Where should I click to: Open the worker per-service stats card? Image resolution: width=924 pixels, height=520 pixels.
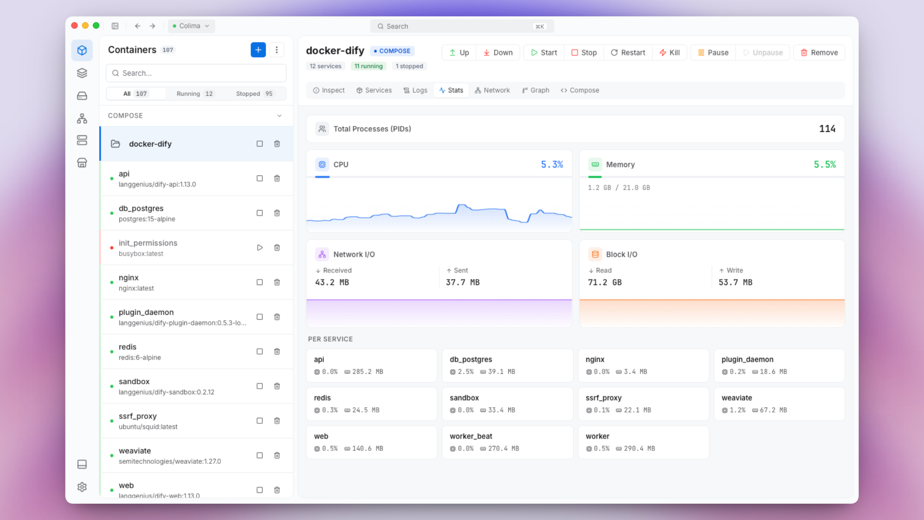(643, 442)
